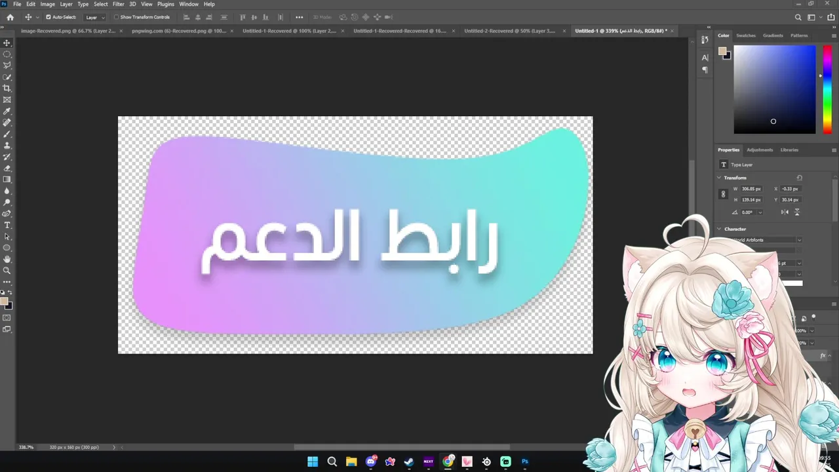
Task: Select the Eraser tool
Action: pos(7,168)
